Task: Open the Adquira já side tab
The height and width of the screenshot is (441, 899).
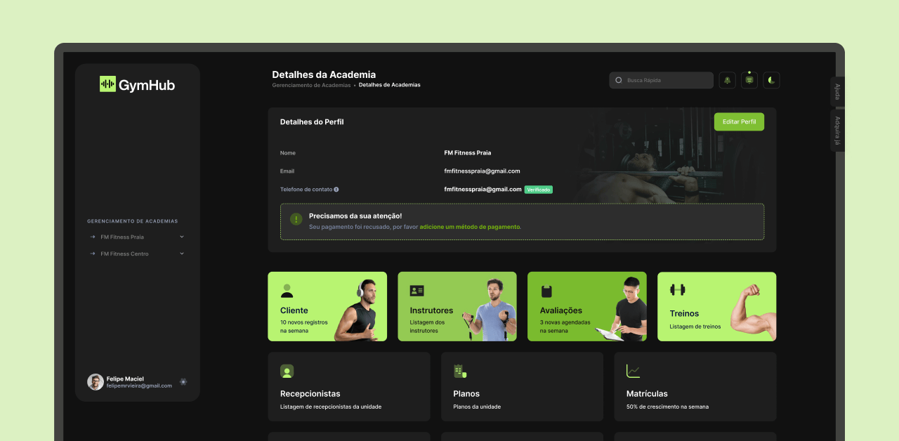Action: (837, 130)
